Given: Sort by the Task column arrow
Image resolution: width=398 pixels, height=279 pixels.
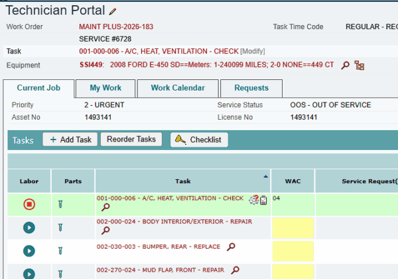Looking at the screenshot, I should click(265, 177).
